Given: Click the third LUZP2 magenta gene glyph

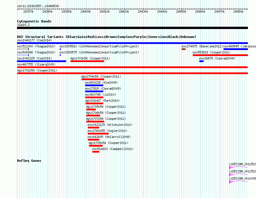Looking at the screenshot, I should (238, 182).
